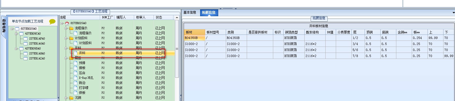Select the 2S7ER1AIA0 node
This screenshot has width=455, height=101.
point(37,58)
